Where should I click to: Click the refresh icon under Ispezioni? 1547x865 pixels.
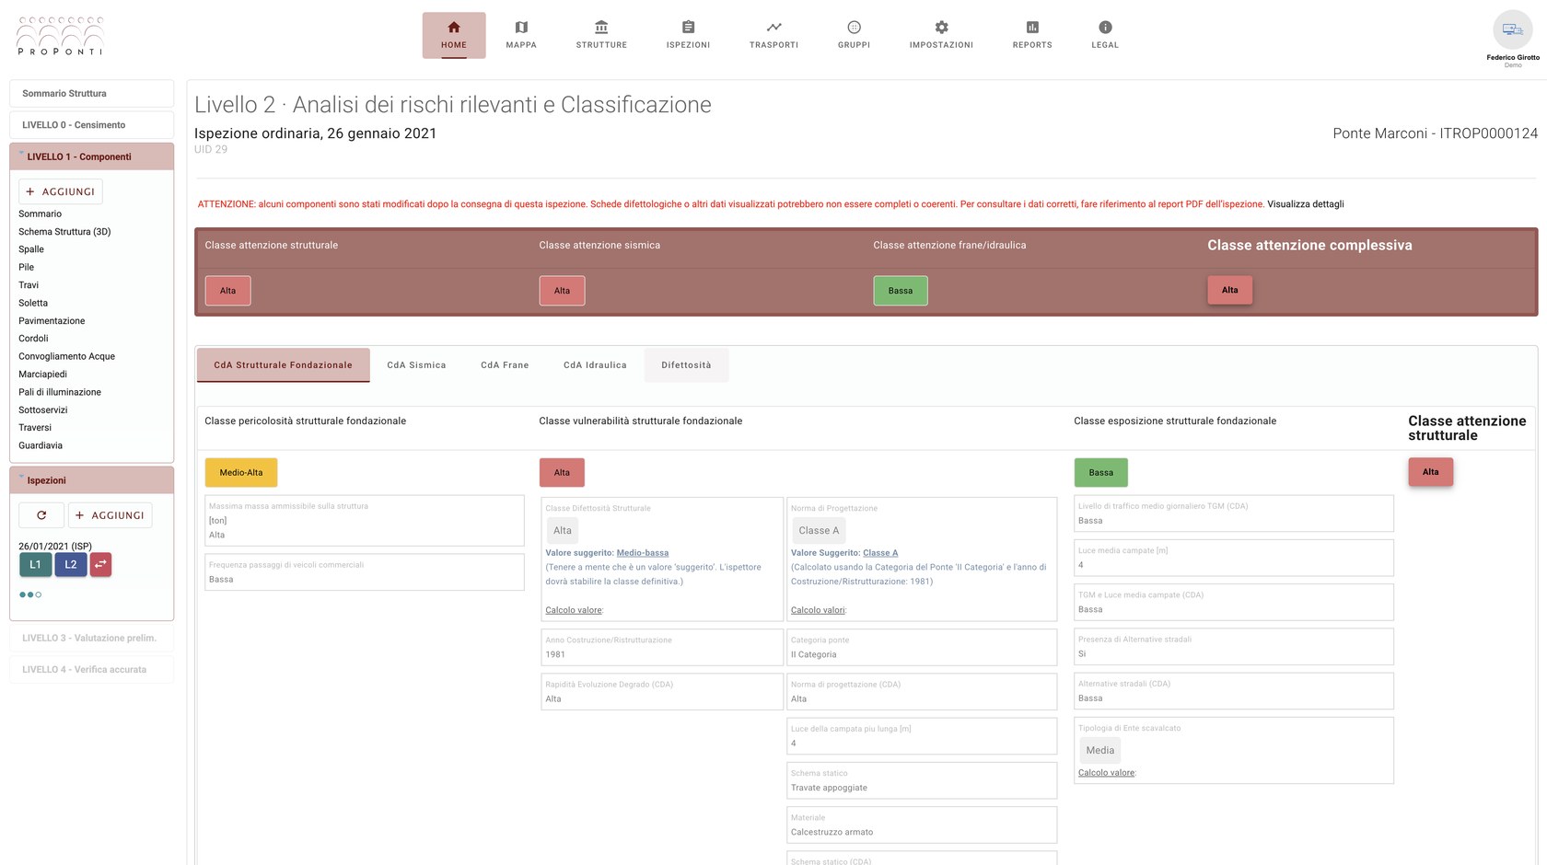41,515
